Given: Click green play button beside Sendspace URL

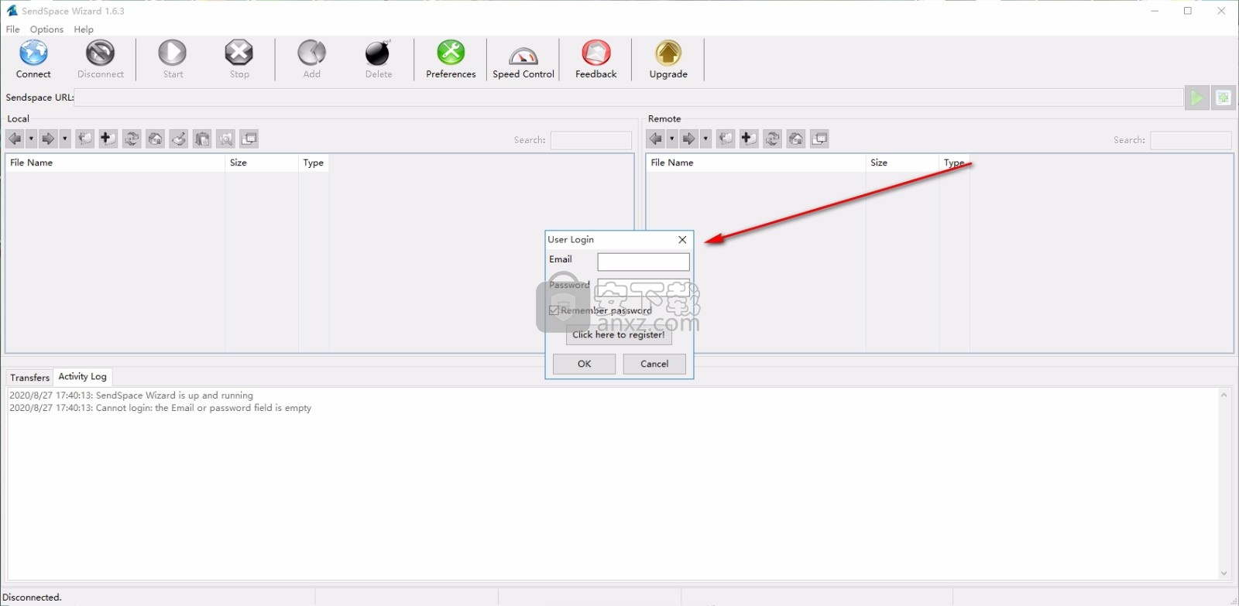Looking at the screenshot, I should click(1197, 98).
